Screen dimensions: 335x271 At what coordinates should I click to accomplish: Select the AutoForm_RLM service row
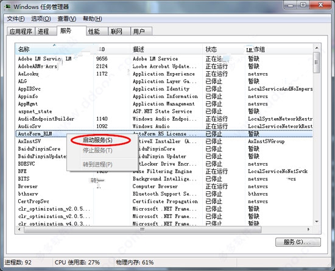coord(164,134)
